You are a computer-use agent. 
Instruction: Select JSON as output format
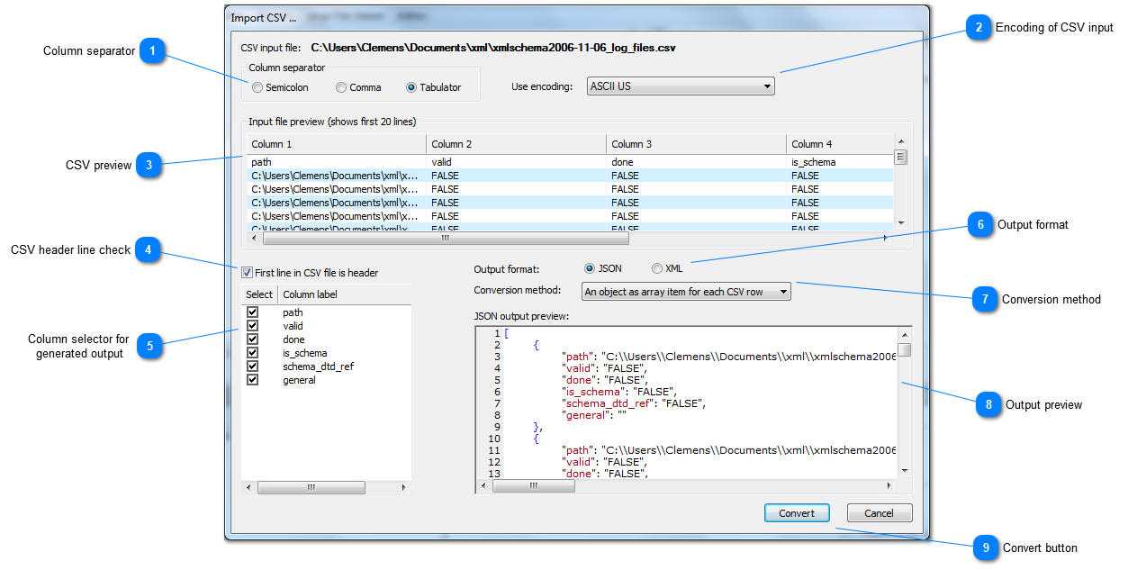pos(592,268)
